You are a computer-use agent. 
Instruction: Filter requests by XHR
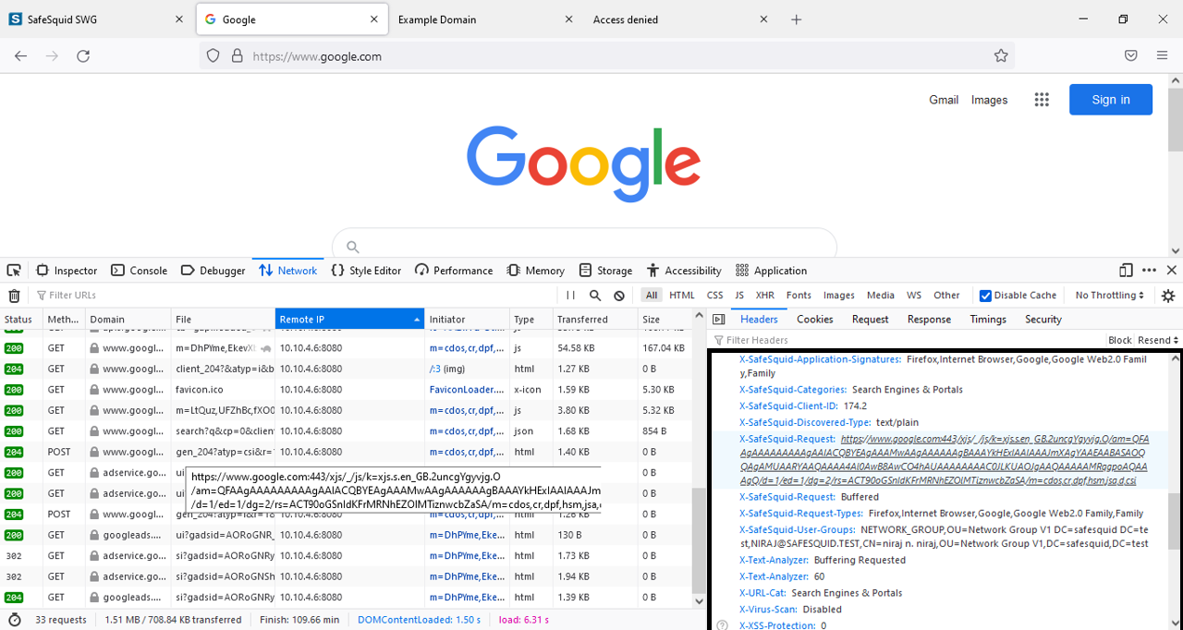(765, 296)
